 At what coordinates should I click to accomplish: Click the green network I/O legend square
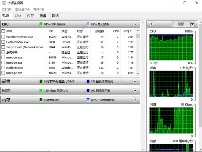[x=41, y=91]
